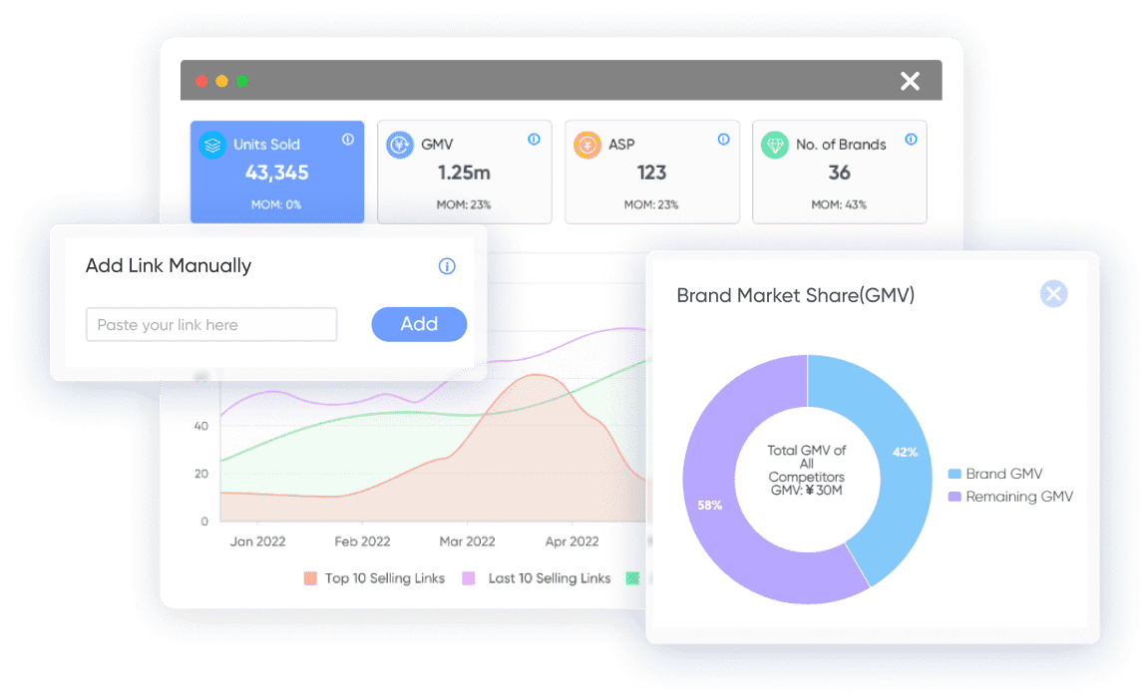This screenshot has height=699, width=1148.
Task: Open info tooltip on Units Sold card
Action: coord(347,140)
